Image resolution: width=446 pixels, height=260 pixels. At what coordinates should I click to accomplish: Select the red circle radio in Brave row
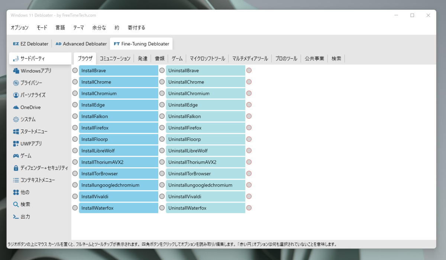[249, 70]
